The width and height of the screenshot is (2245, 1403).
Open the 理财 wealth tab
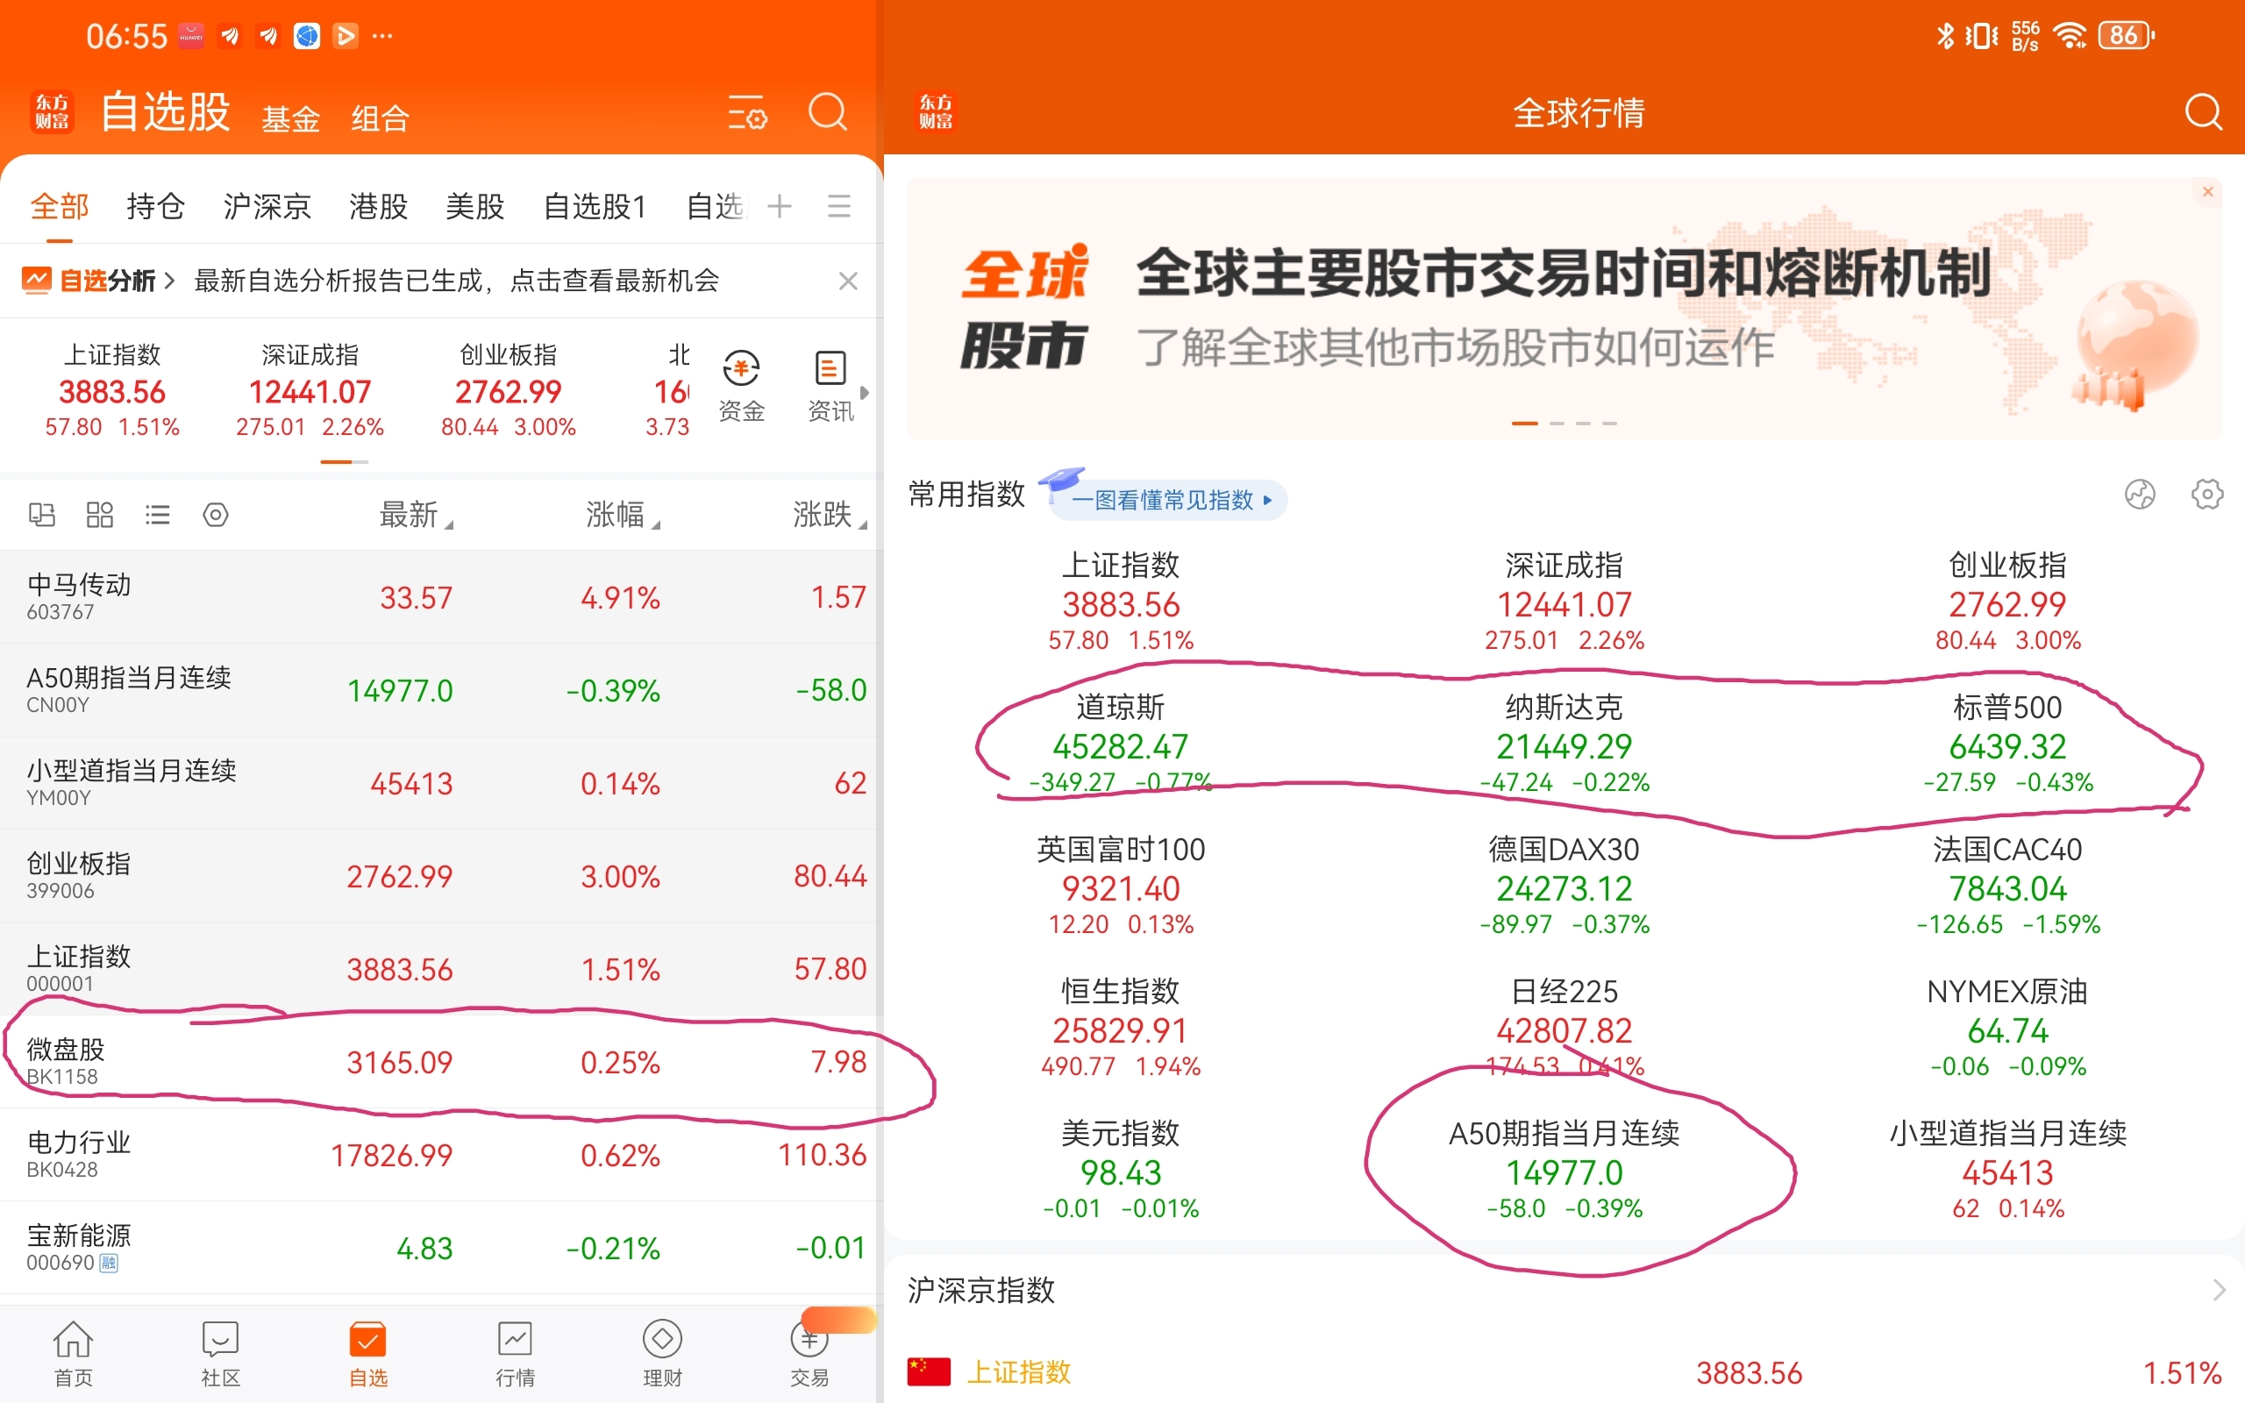662,1354
